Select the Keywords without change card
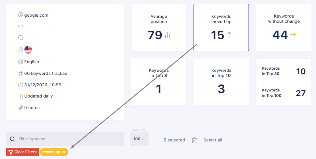The image size is (316, 159). tap(284, 28)
